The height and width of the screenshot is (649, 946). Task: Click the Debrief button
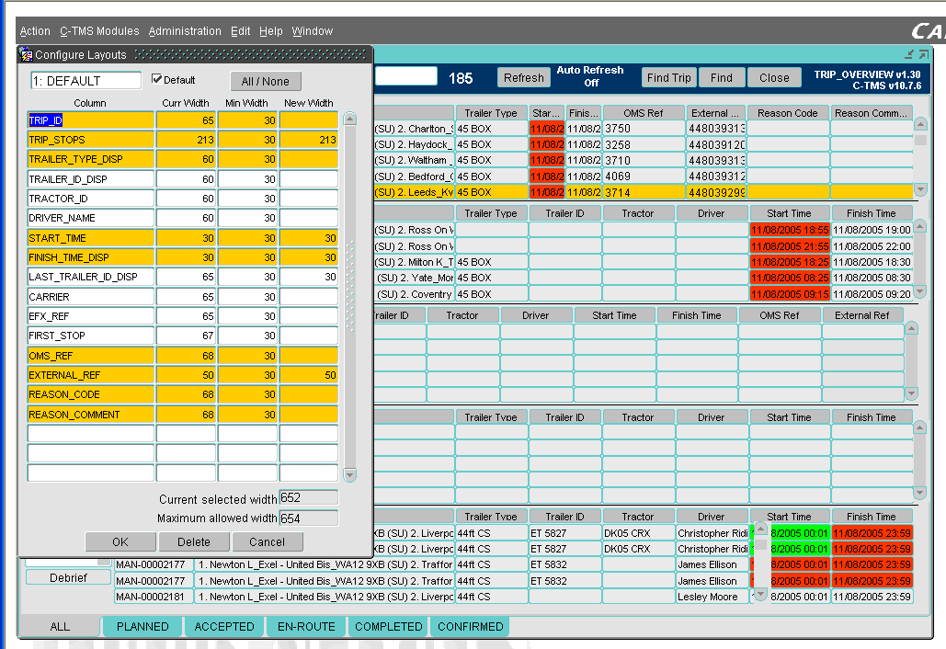pos(68,577)
